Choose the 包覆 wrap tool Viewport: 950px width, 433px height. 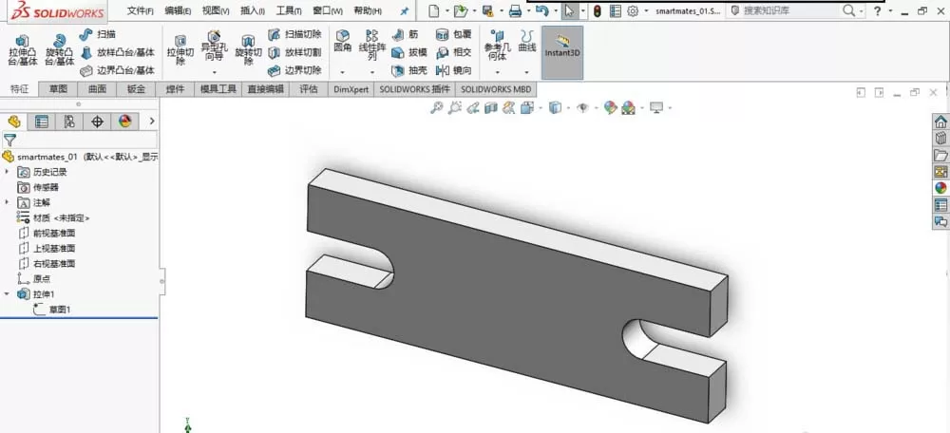pyautogui.click(x=454, y=34)
